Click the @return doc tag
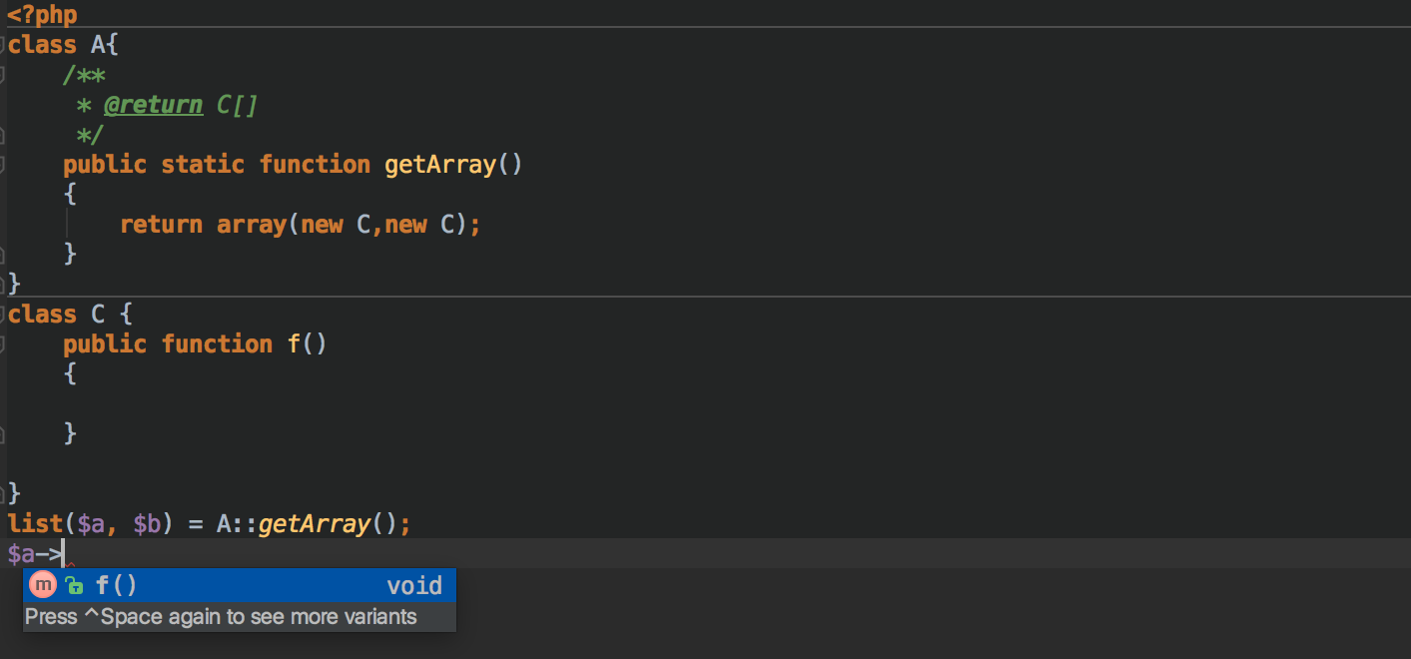 pos(153,105)
